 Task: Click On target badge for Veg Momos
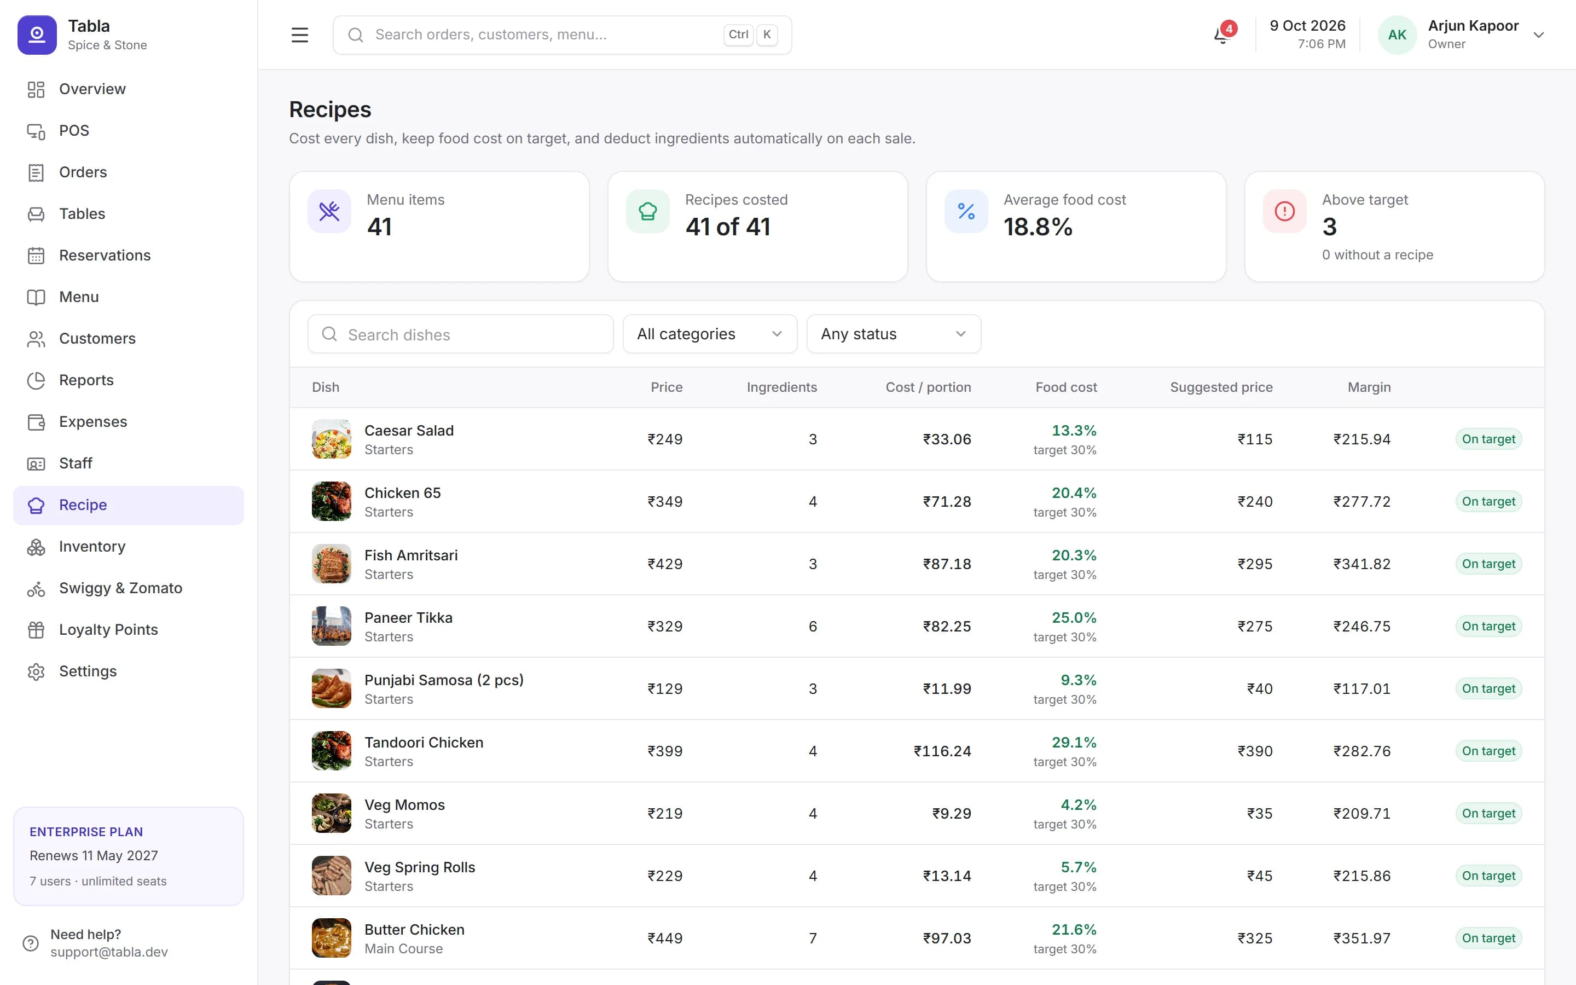(1488, 814)
